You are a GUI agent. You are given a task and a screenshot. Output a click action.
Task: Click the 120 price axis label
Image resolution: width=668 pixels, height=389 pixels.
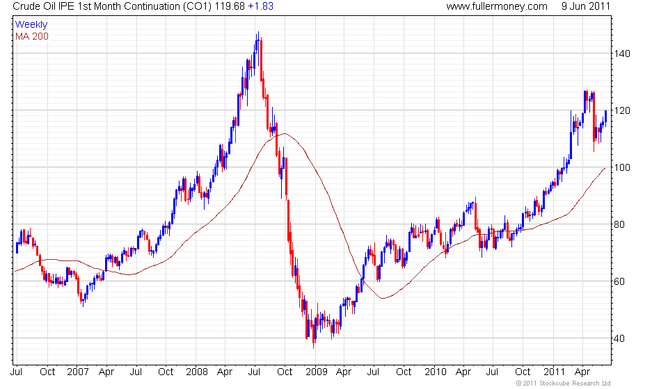tap(621, 110)
